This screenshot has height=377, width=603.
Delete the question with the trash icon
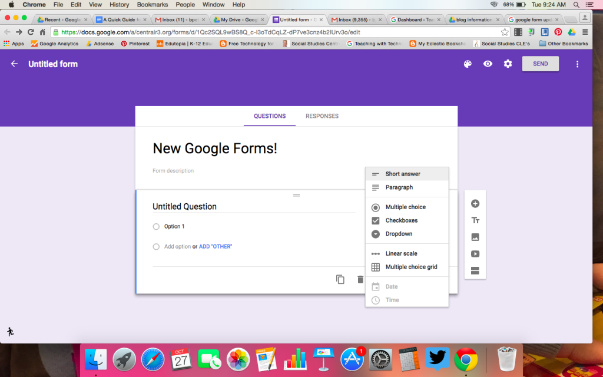coord(360,279)
